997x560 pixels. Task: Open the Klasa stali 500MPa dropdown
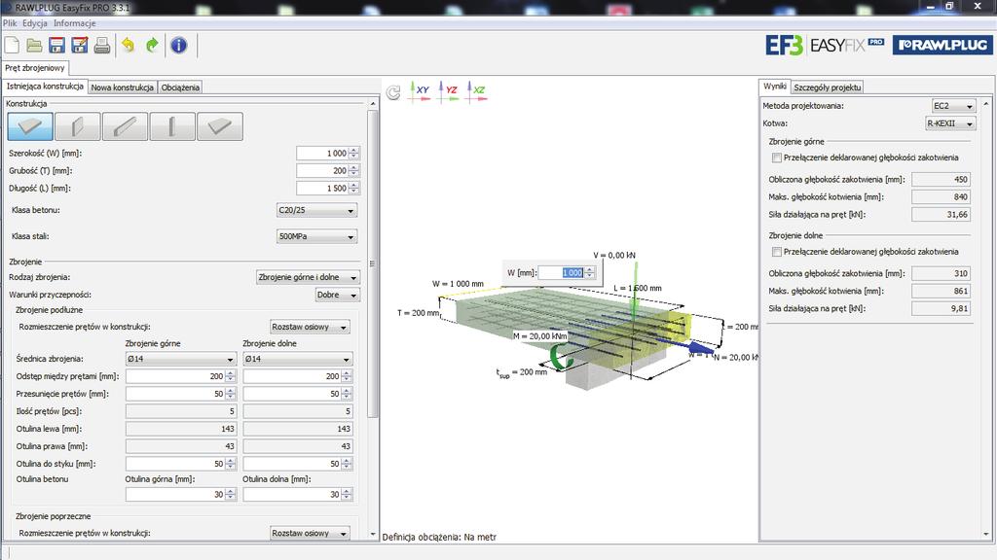click(316, 236)
